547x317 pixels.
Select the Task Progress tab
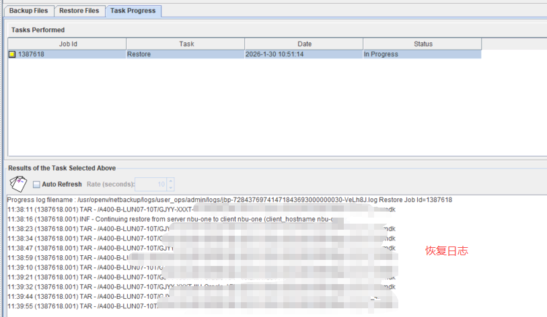133,11
